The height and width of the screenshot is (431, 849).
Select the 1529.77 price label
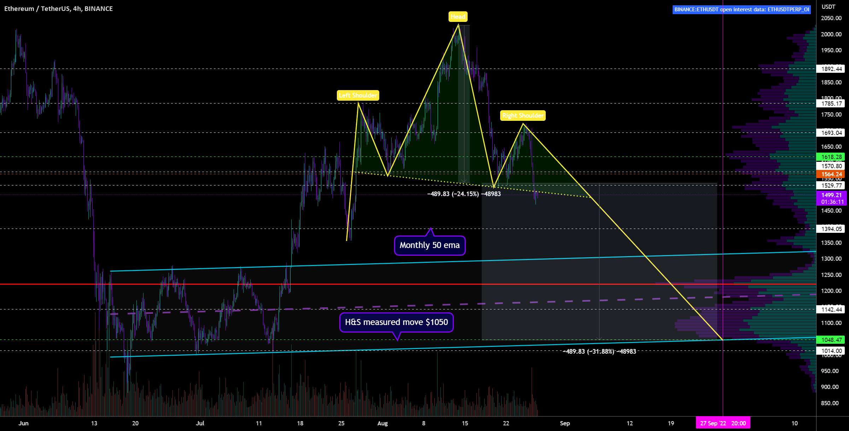(x=831, y=185)
